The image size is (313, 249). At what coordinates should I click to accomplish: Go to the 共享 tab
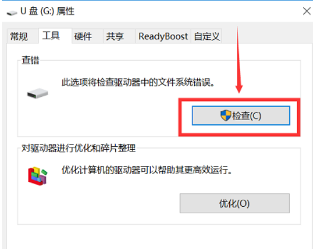point(115,36)
